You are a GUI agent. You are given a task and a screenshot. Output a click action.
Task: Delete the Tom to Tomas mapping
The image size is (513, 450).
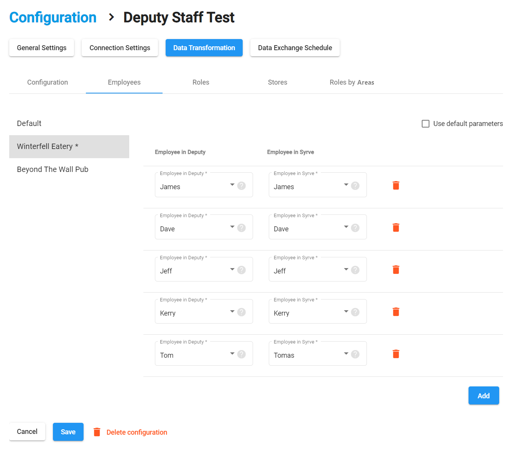click(396, 354)
